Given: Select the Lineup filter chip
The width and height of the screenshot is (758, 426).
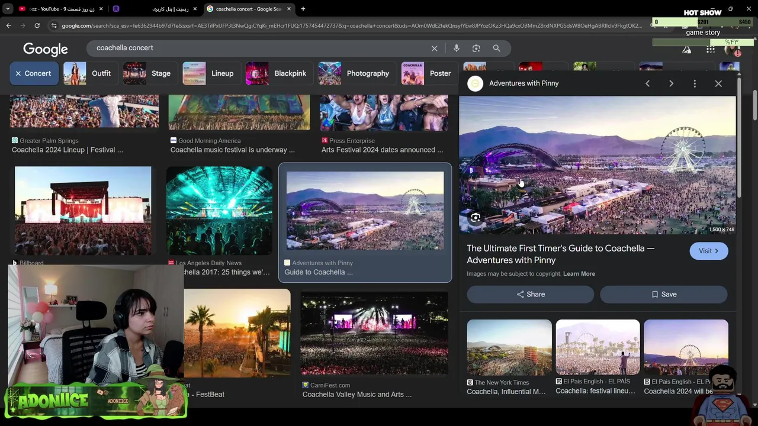Looking at the screenshot, I should [x=210, y=73].
